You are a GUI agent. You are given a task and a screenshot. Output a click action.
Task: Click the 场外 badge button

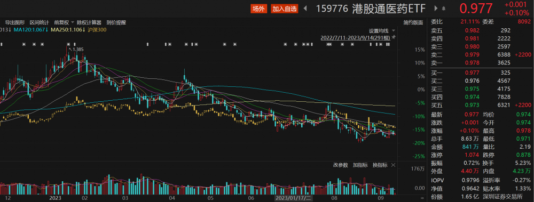pyautogui.click(x=258, y=9)
